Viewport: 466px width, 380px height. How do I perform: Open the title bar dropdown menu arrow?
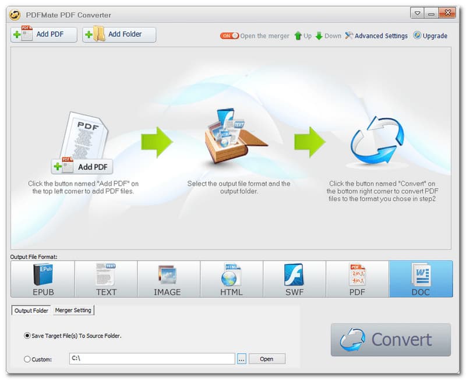coord(417,13)
